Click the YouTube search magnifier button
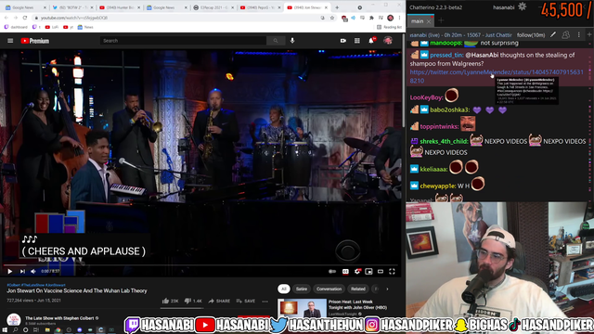 tap(276, 41)
